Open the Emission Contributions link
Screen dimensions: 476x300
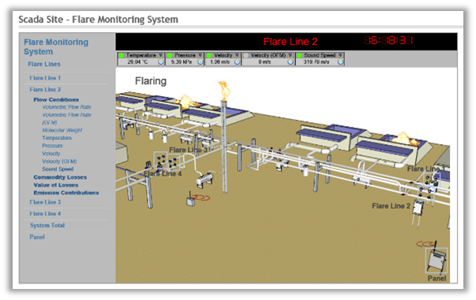point(66,193)
